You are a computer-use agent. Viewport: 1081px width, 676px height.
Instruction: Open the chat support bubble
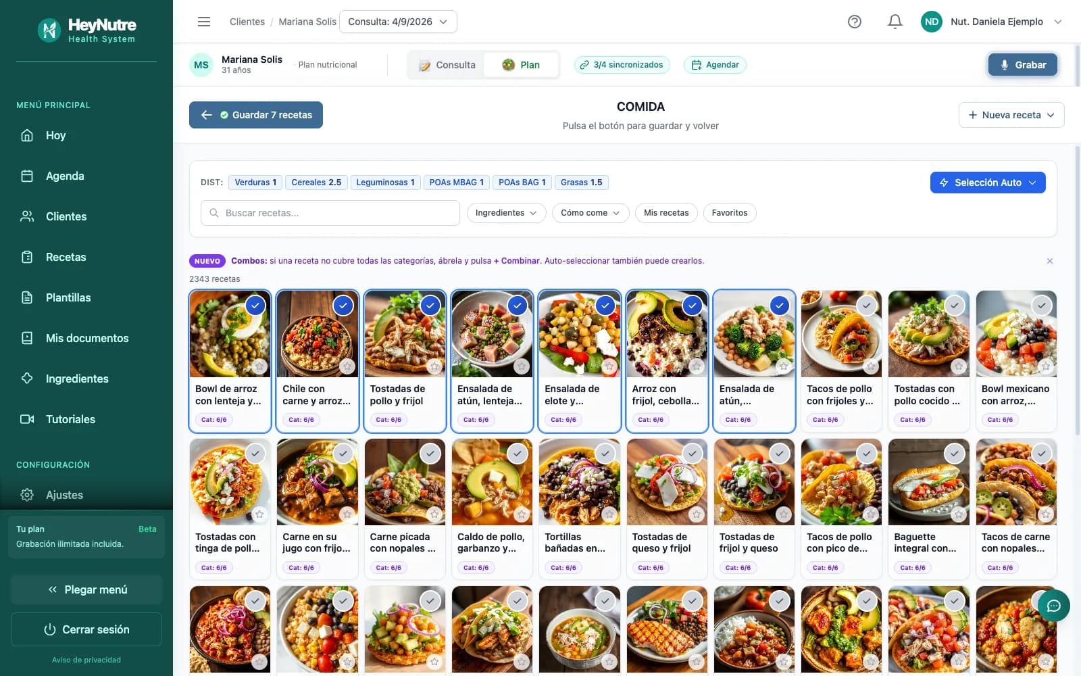click(x=1054, y=606)
